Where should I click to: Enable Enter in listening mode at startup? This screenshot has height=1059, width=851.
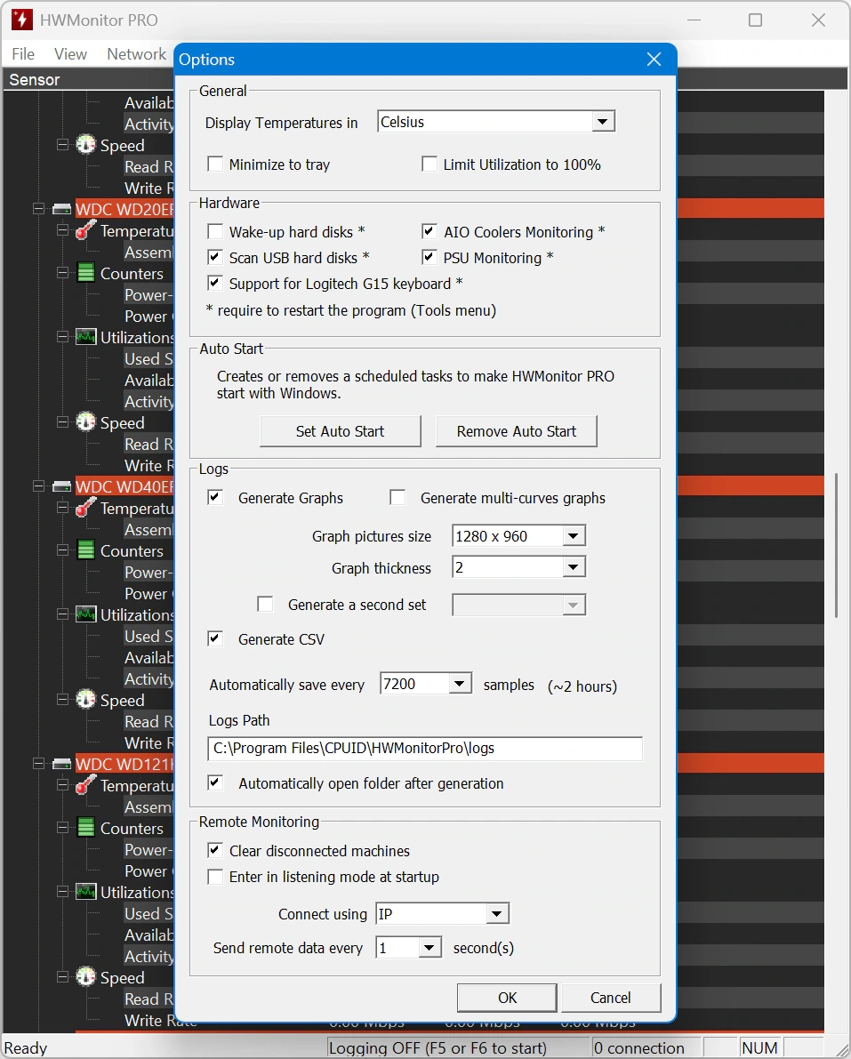pyautogui.click(x=215, y=877)
